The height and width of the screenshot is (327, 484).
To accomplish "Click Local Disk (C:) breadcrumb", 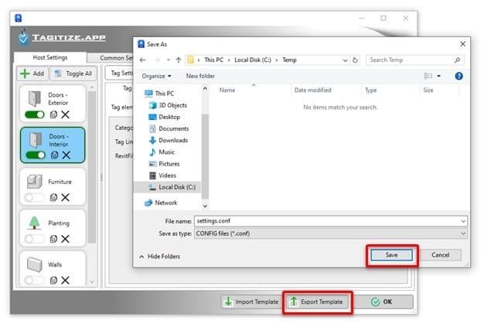I will (x=253, y=60).
